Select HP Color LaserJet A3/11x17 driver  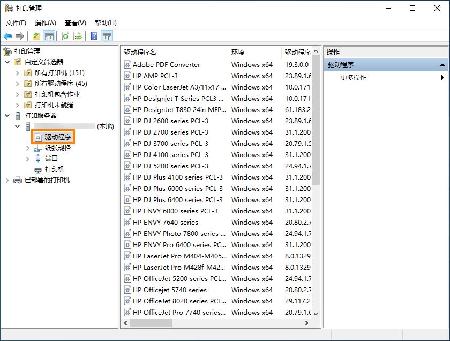[217, 87]
